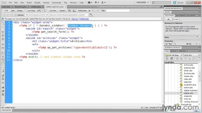Viewport: 202px width, 113px height.
Task: Click the Indent Code icon
Action: 3,88
